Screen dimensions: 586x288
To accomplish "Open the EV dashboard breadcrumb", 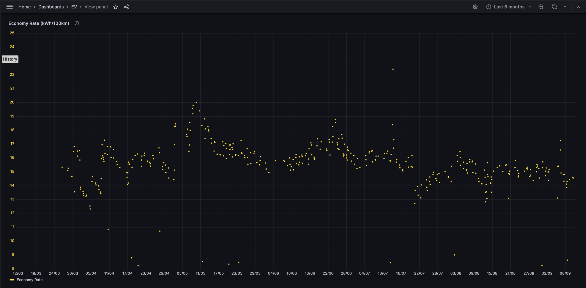I will [x=74, y=7].
